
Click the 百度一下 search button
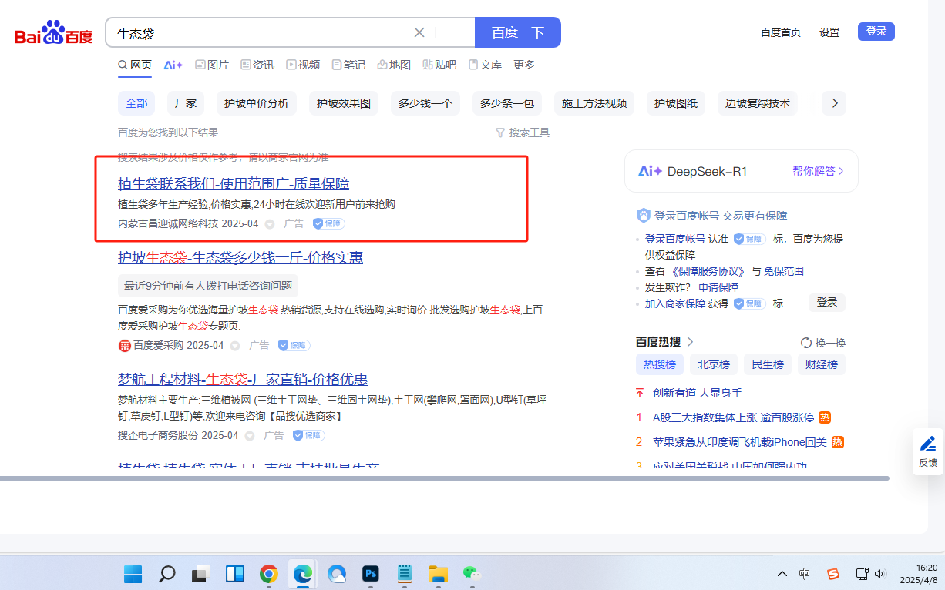tap(518, 32)
